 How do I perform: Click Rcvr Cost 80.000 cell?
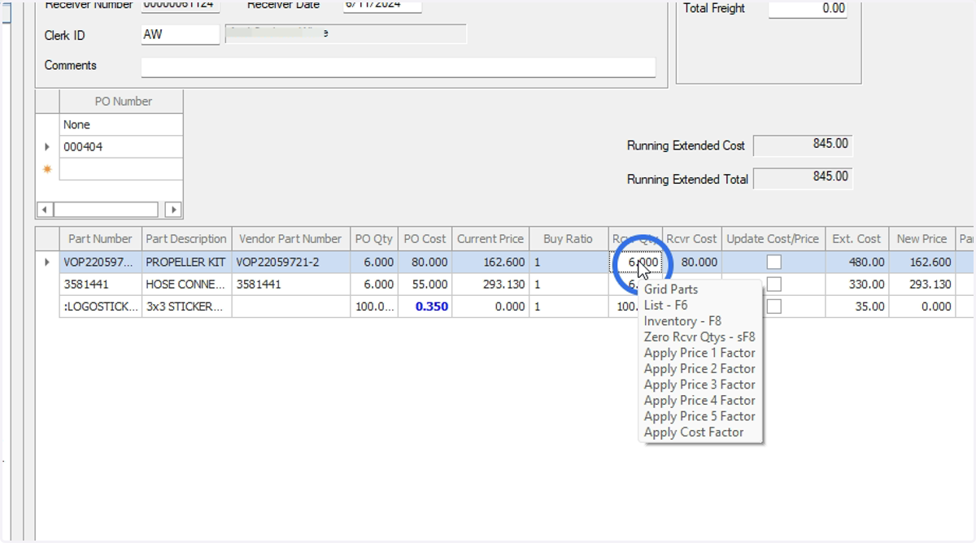[x=692, y=263]
